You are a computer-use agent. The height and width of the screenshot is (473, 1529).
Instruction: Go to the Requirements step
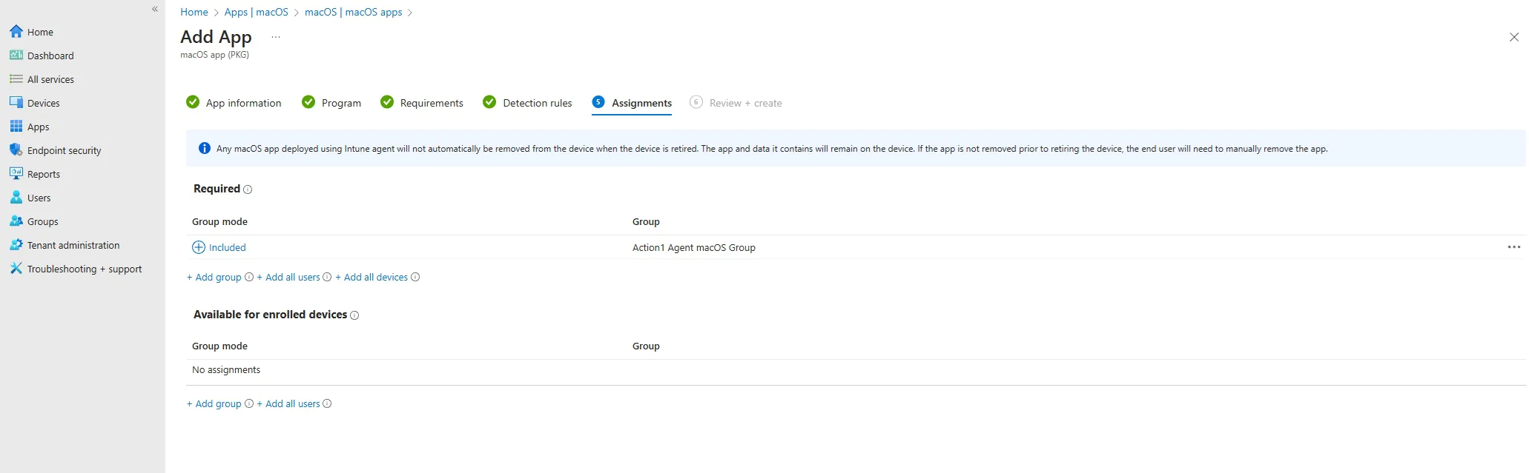pyautogui.click(x=421, y=102)
